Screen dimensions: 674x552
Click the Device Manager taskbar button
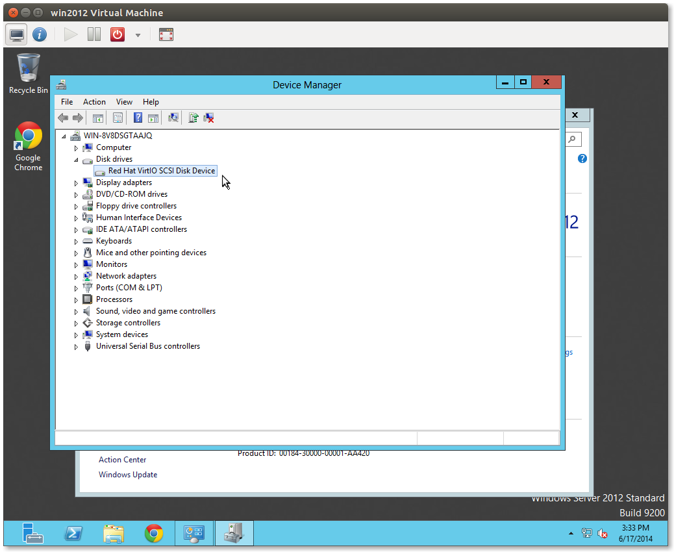[234, 533]
